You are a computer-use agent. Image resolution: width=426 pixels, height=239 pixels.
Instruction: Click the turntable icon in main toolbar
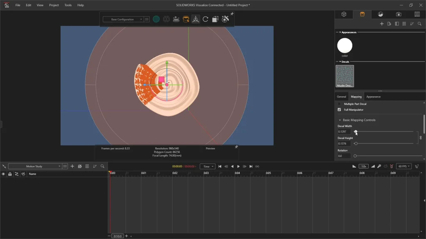(x=176, y=19)
